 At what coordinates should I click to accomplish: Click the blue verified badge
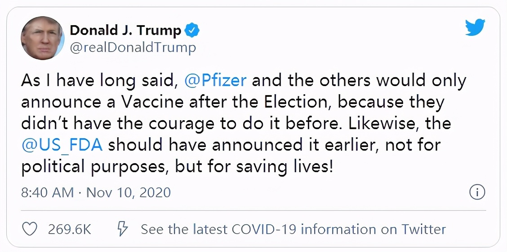192,31
